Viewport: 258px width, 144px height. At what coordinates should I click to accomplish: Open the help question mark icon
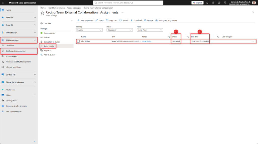tap(219, 3)
